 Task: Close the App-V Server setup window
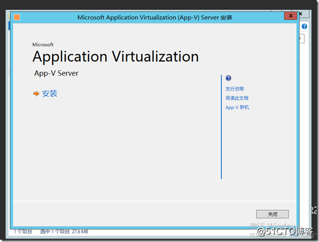point(290,16)
